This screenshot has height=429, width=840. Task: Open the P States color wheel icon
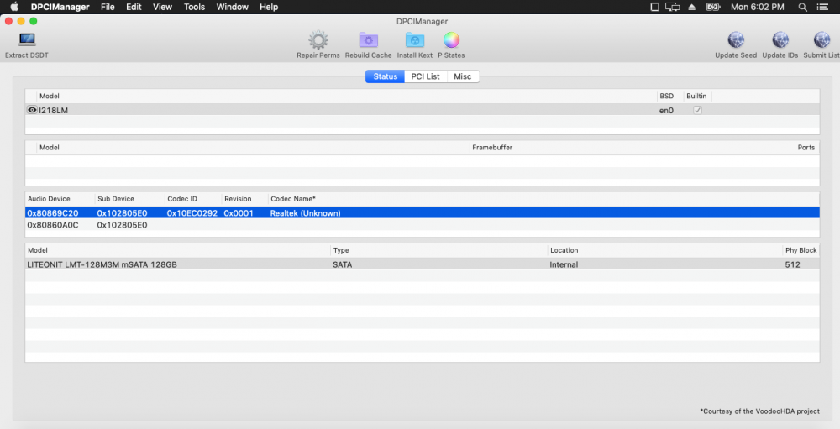click(x=451, y=40)
